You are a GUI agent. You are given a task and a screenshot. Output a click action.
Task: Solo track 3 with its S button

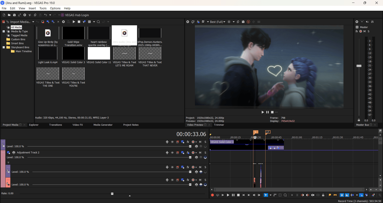205,167
